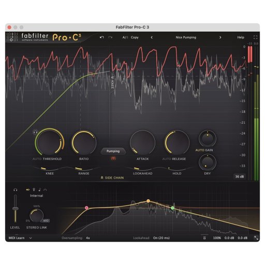
Task: Open the Help menu
Action: [x=241, y=37]
